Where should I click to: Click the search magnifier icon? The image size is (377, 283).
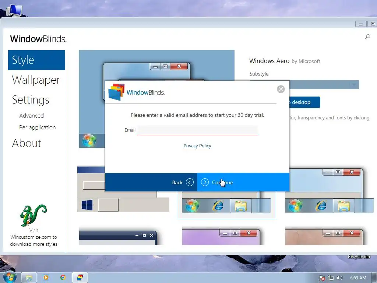[367, 36]
